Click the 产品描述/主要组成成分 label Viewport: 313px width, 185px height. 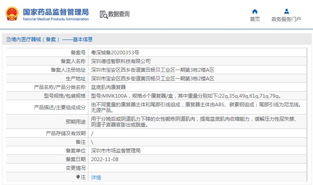(60, 108)
